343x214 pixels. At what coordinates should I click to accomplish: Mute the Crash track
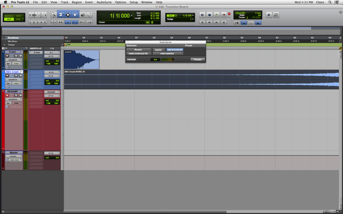20,56
